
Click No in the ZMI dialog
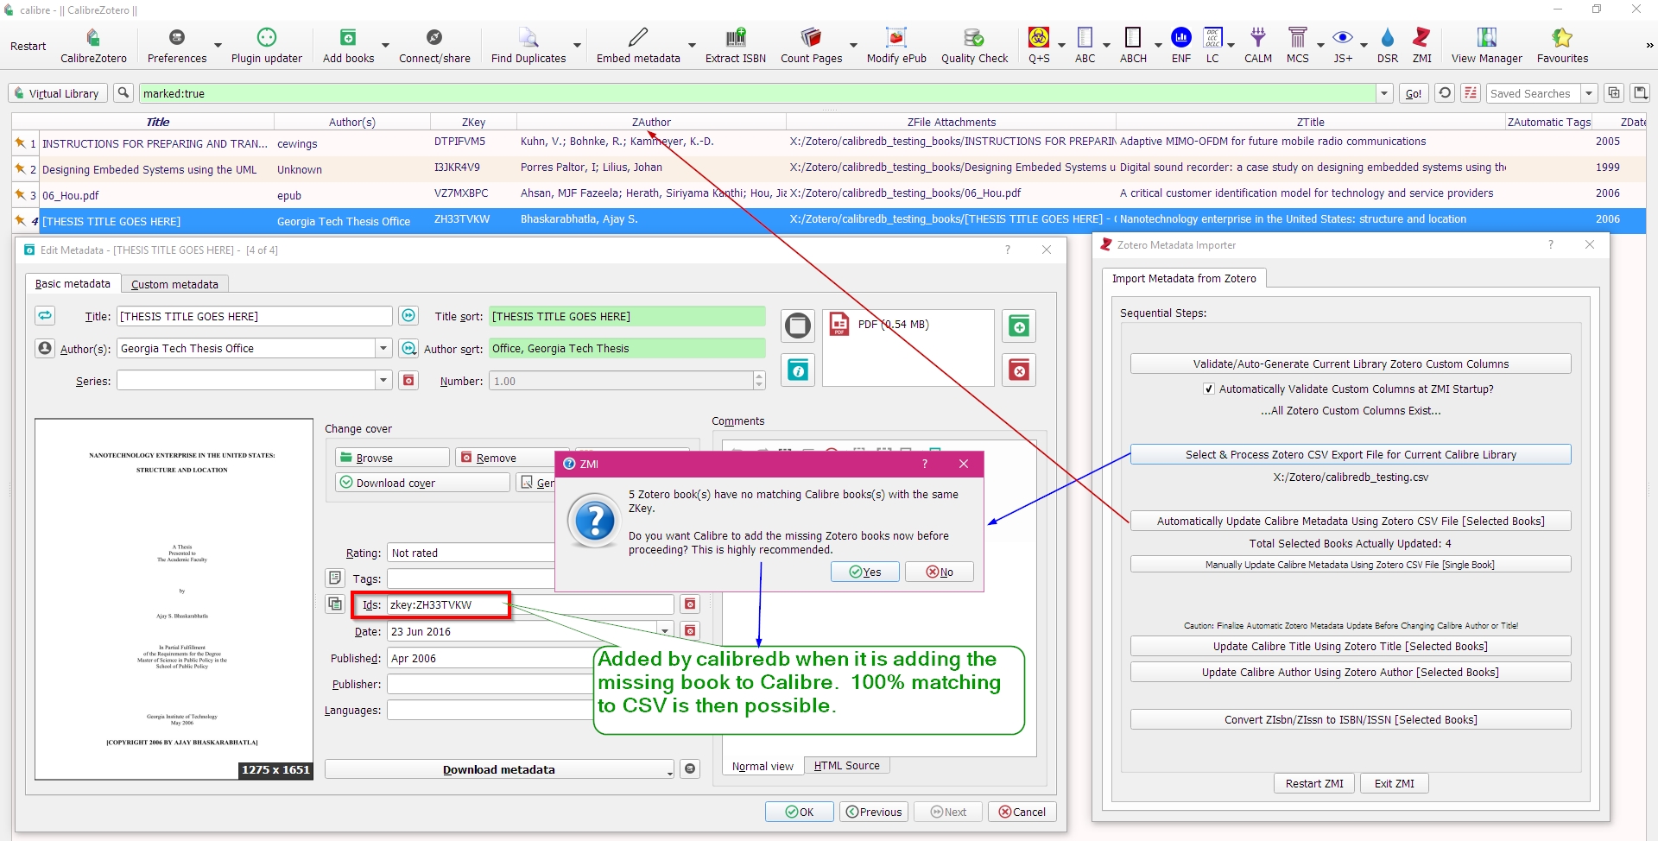point(940,572)
